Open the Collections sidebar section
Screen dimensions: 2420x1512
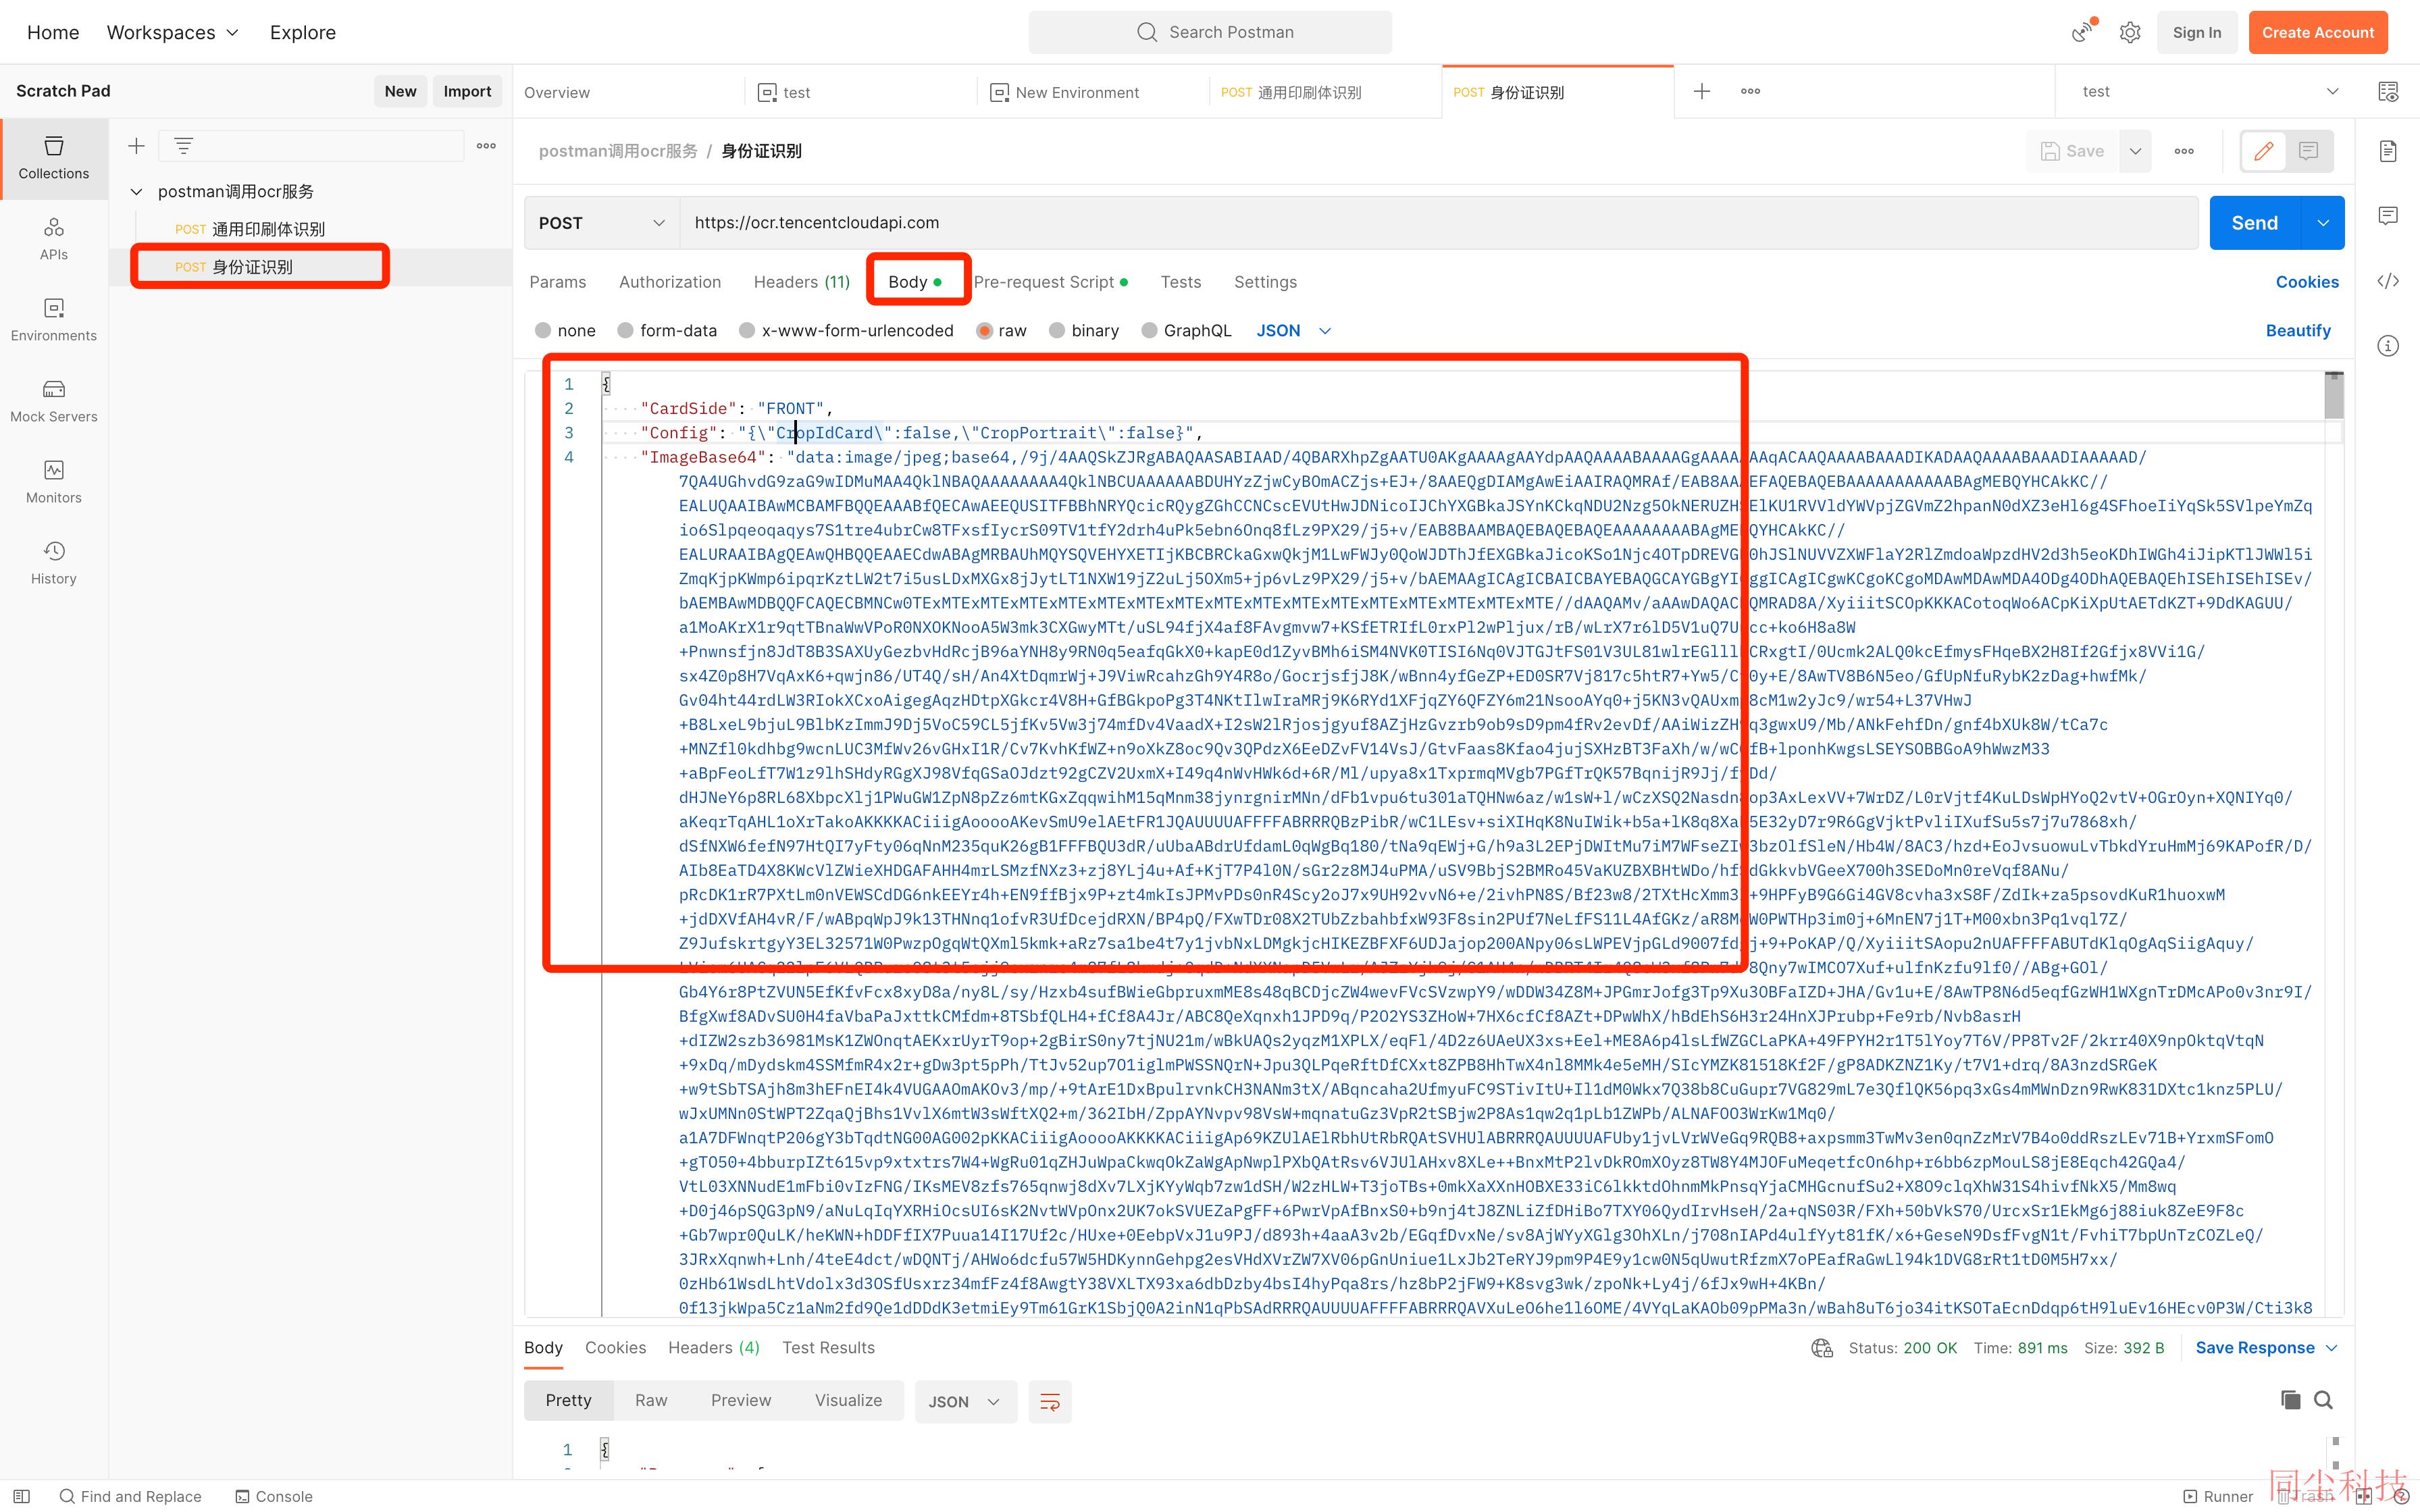(x=54, y=158)
